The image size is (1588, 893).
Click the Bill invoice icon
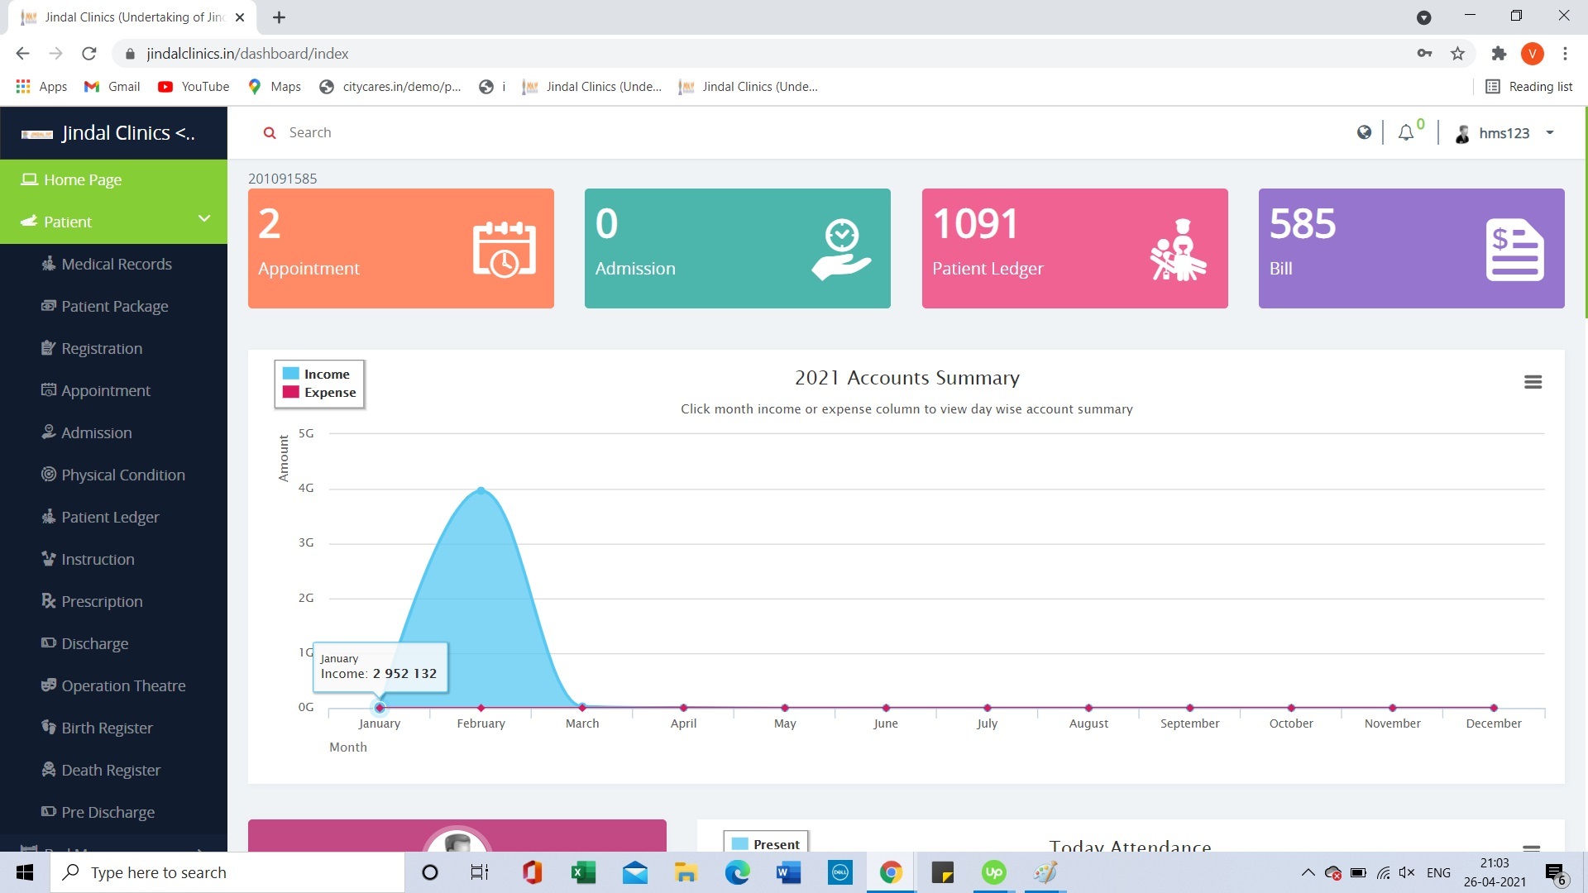tap(1514, 249)
